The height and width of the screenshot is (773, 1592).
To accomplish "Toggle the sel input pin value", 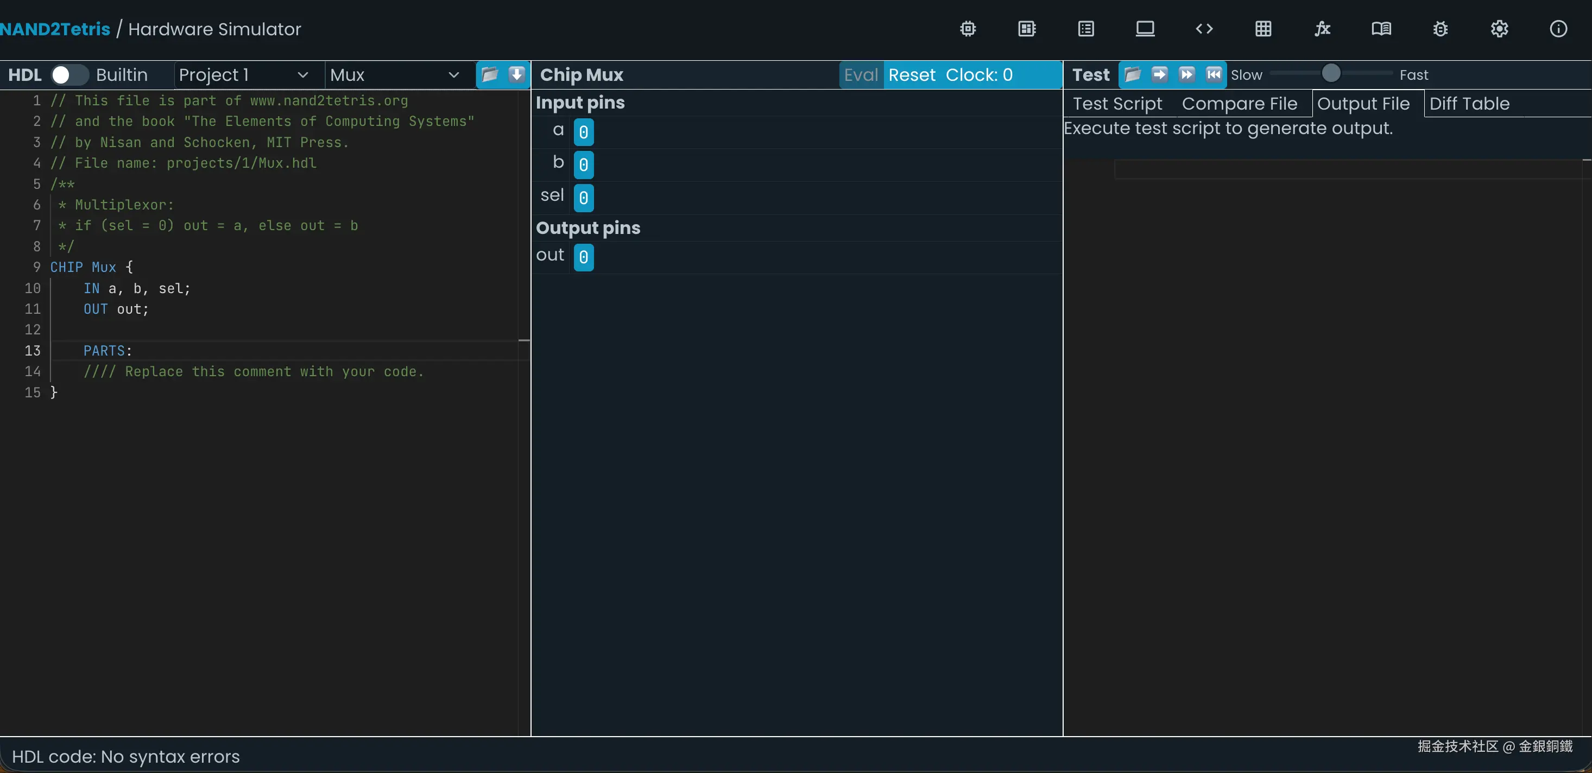I will coord(583,198).
